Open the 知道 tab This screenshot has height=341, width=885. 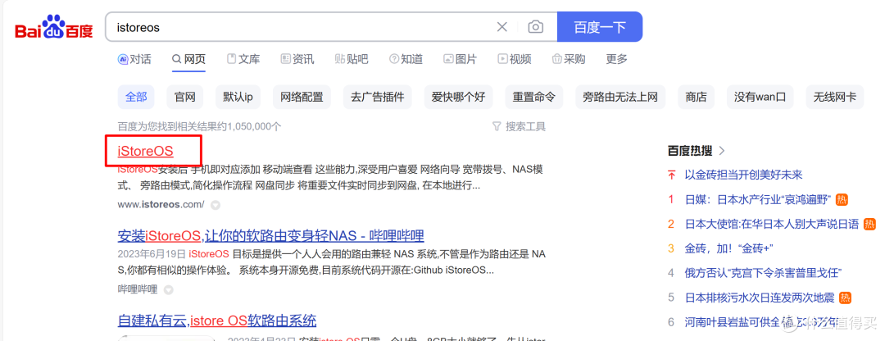click(406, 59)
